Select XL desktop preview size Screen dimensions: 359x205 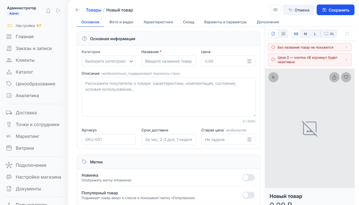(329, 34)
